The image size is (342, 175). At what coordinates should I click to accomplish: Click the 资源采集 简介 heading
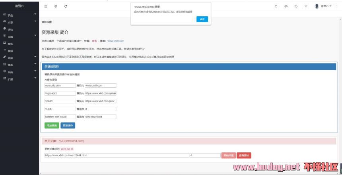(x=55, y=32)
